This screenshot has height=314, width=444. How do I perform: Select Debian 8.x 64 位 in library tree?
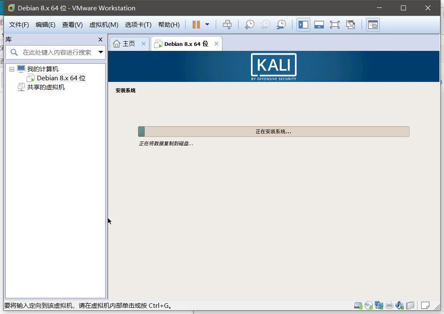[61, 78]
